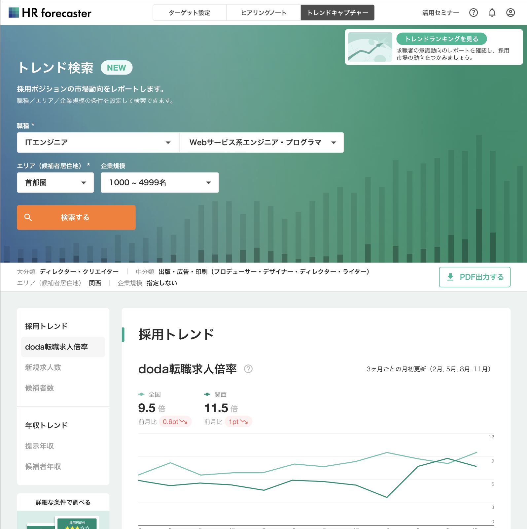
Task: Click the ディレクター・クリエイター category text
Action: pyautogui.click(x=79, y=271)
